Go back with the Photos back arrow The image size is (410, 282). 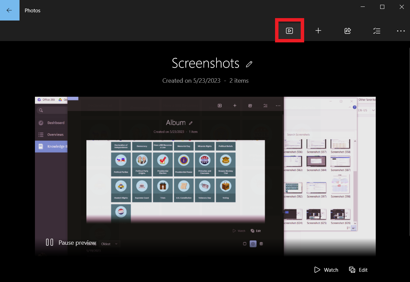tap(10, 10)
